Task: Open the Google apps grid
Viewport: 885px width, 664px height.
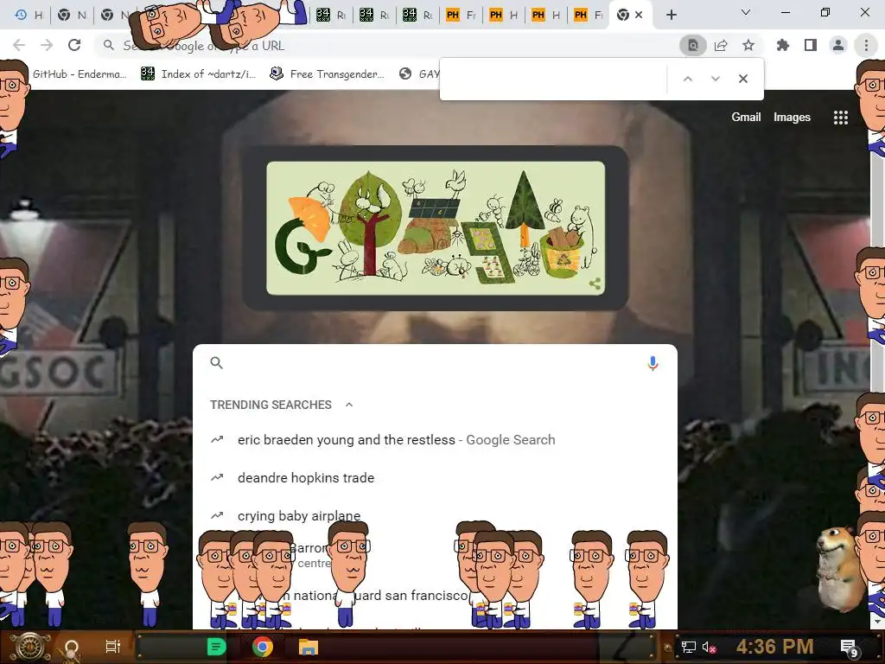Action: (840, 118)
